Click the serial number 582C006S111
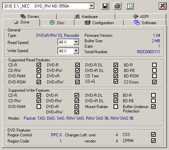 point(148,52)
